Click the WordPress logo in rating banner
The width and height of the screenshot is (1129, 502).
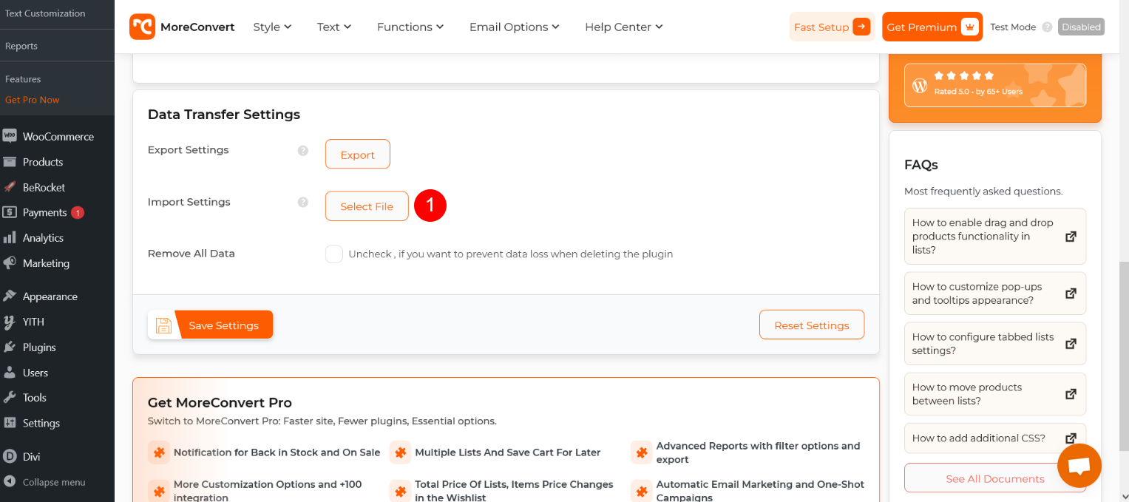[x=920, y=85]
